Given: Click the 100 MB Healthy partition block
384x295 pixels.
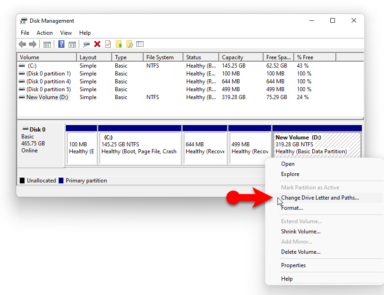Looking at the screenshot, I should point(82,148).
